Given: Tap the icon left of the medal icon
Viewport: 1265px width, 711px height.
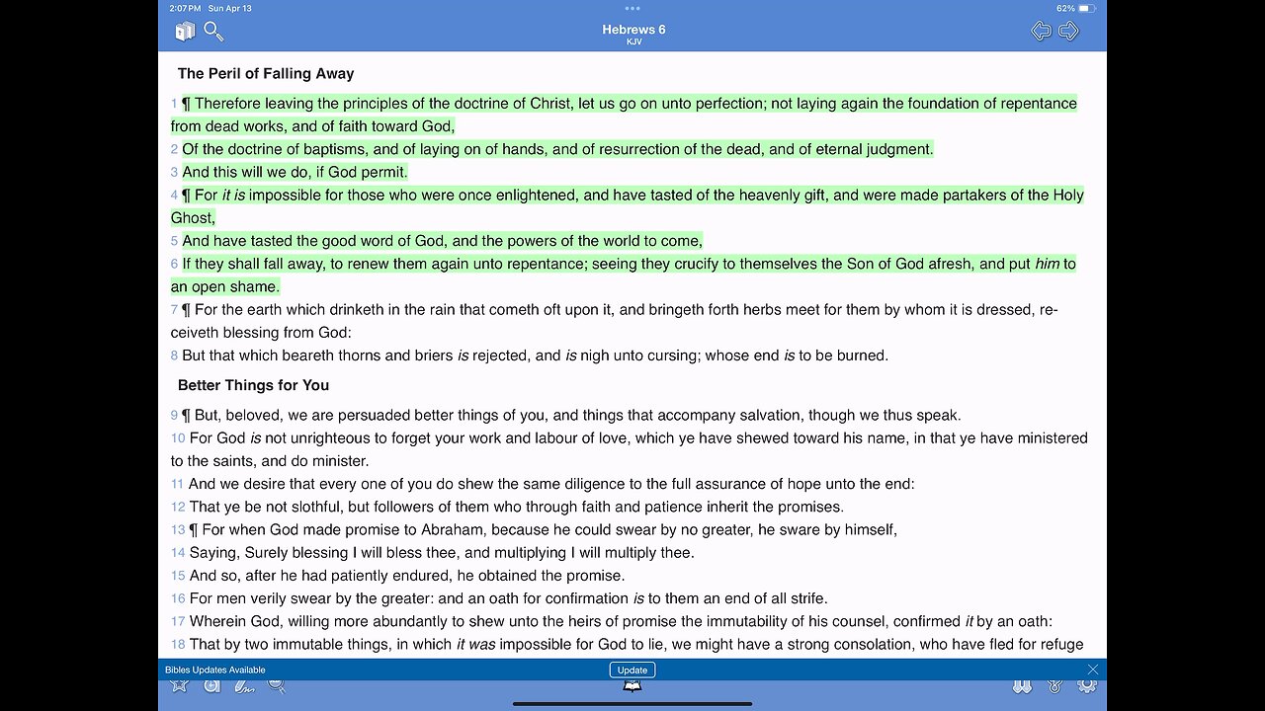Looking at the screenshot, I should pyautogui.click(x=1022, y=685).
